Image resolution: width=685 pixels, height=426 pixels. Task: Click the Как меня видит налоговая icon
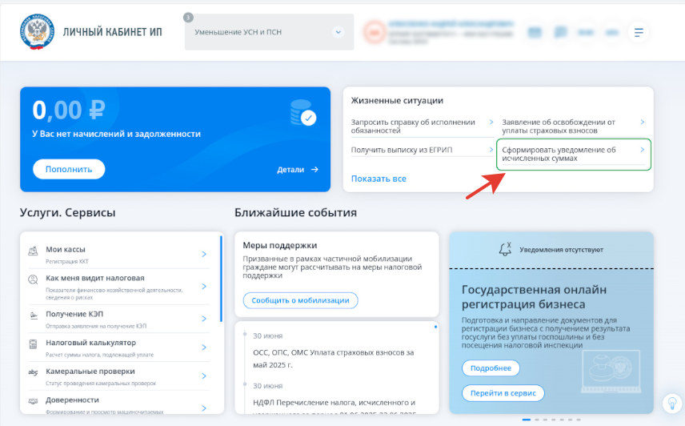click(x=33, y=279)
